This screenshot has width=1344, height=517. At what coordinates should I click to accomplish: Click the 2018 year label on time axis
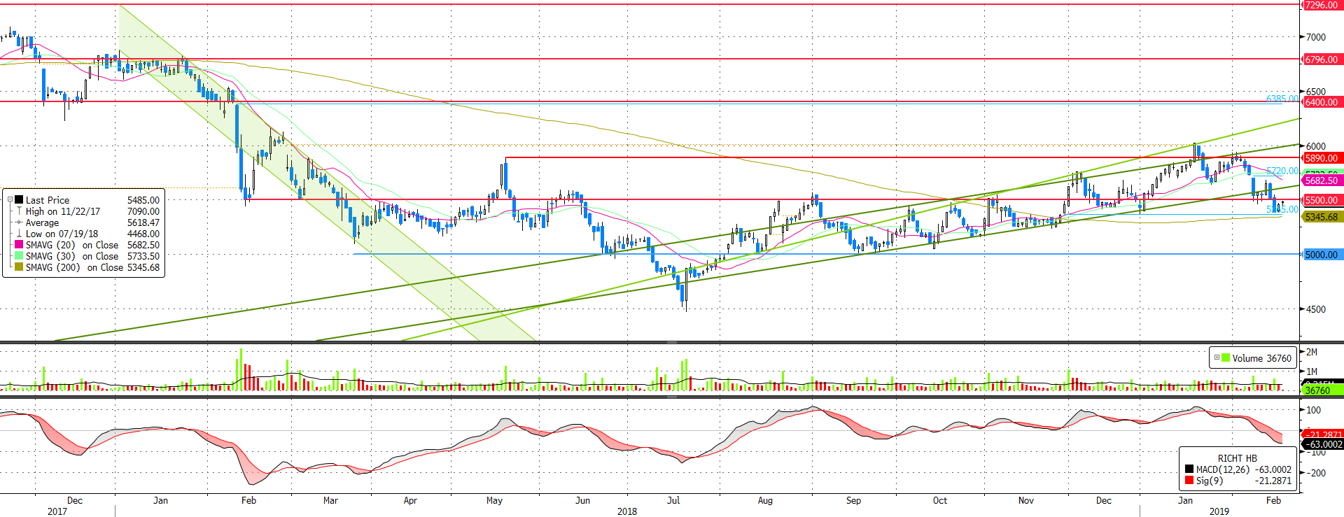click(x=627, y=511)
